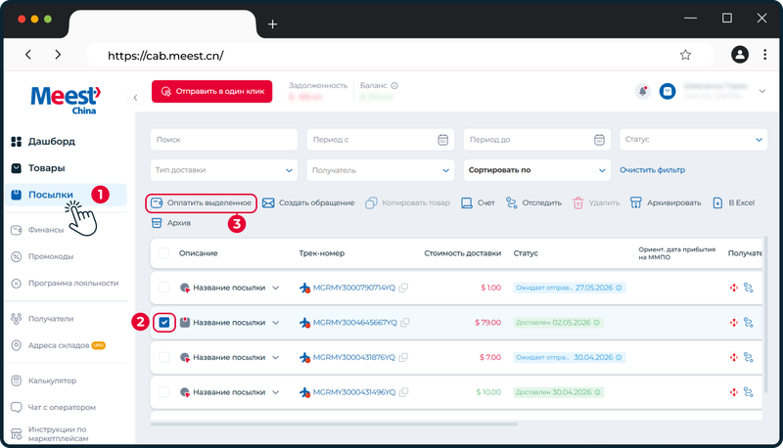
Task: Open tracking number MGRMY3000790714YQ link
Action: click(353, 288)
